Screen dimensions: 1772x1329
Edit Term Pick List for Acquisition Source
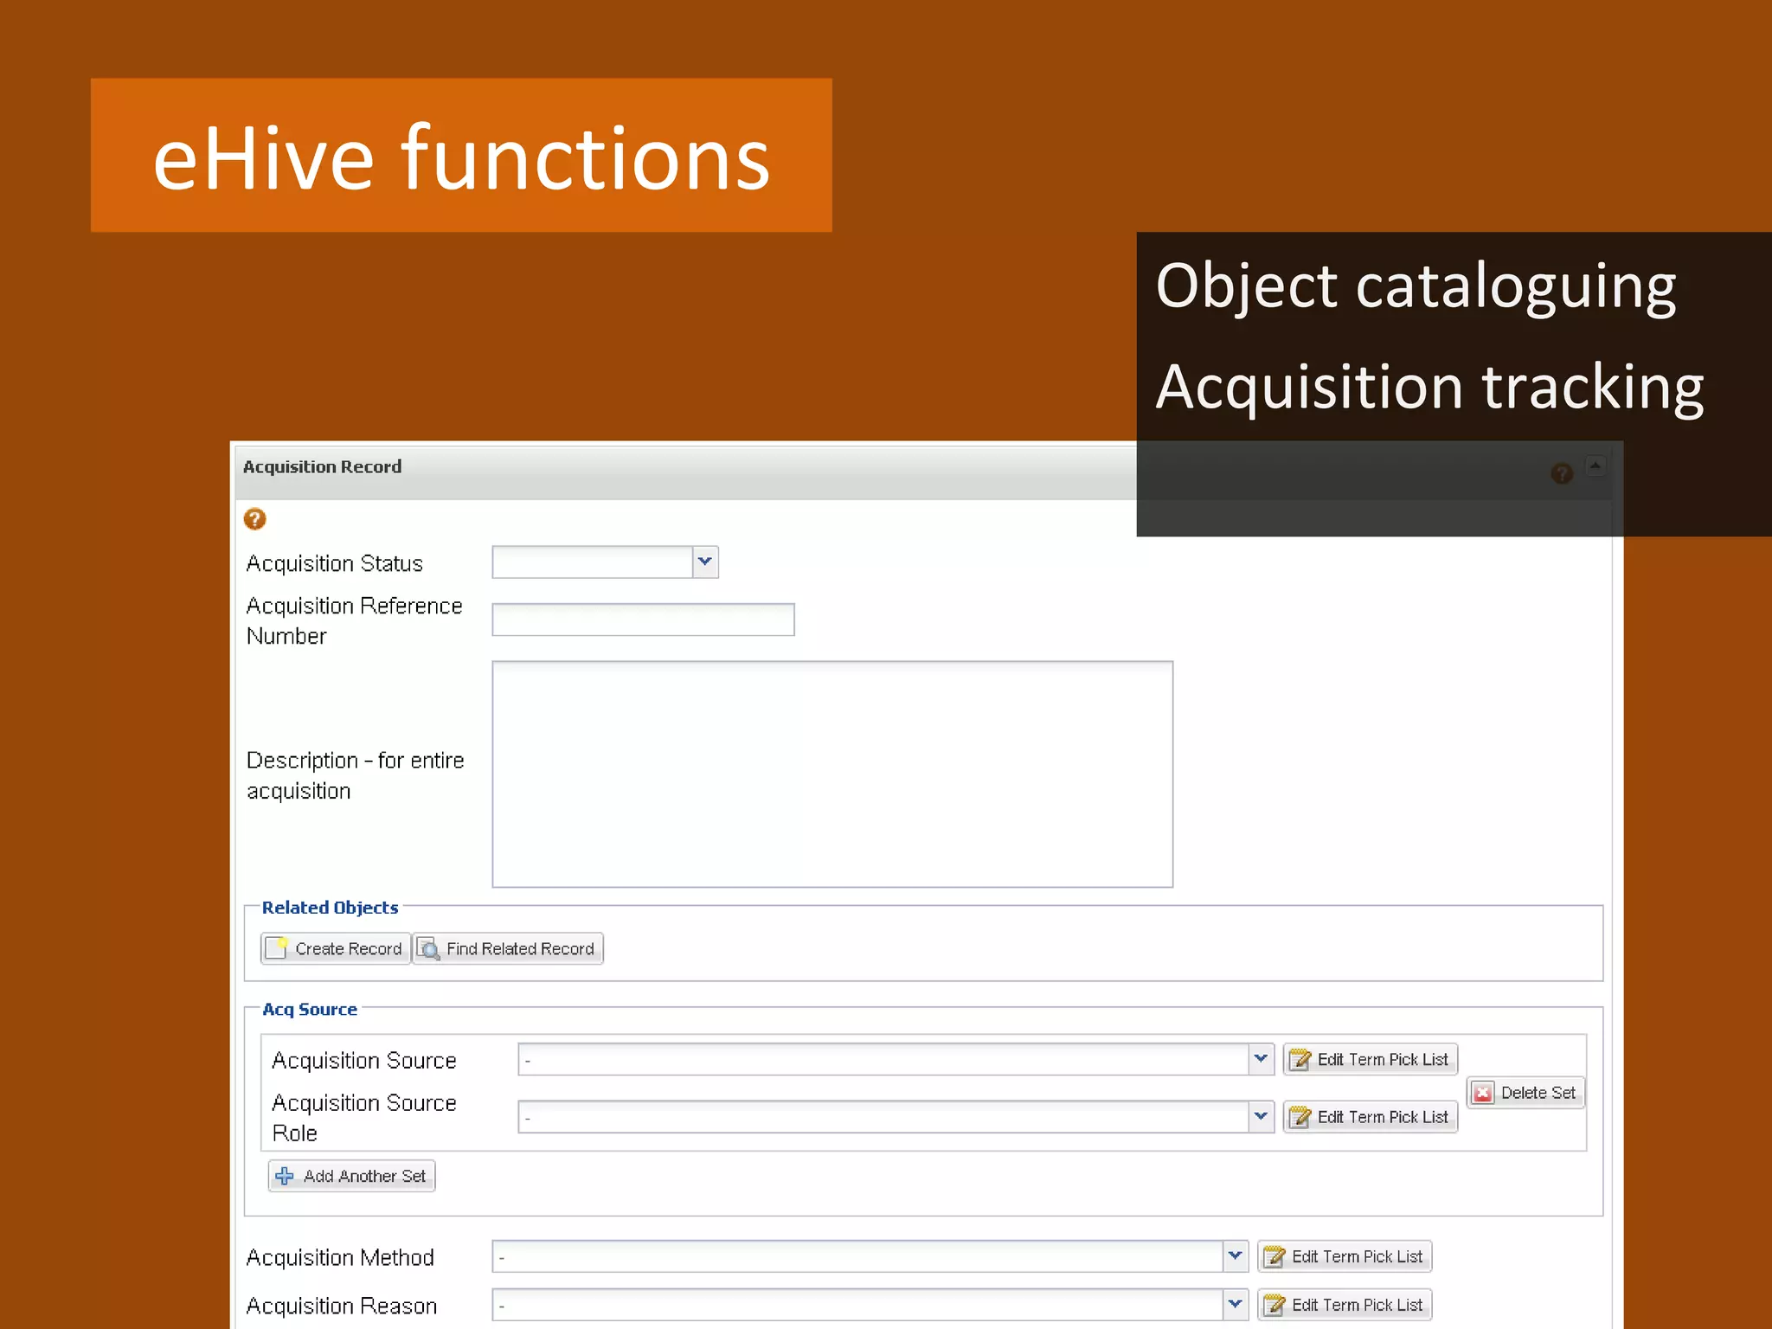[x=1371, y=1059]
